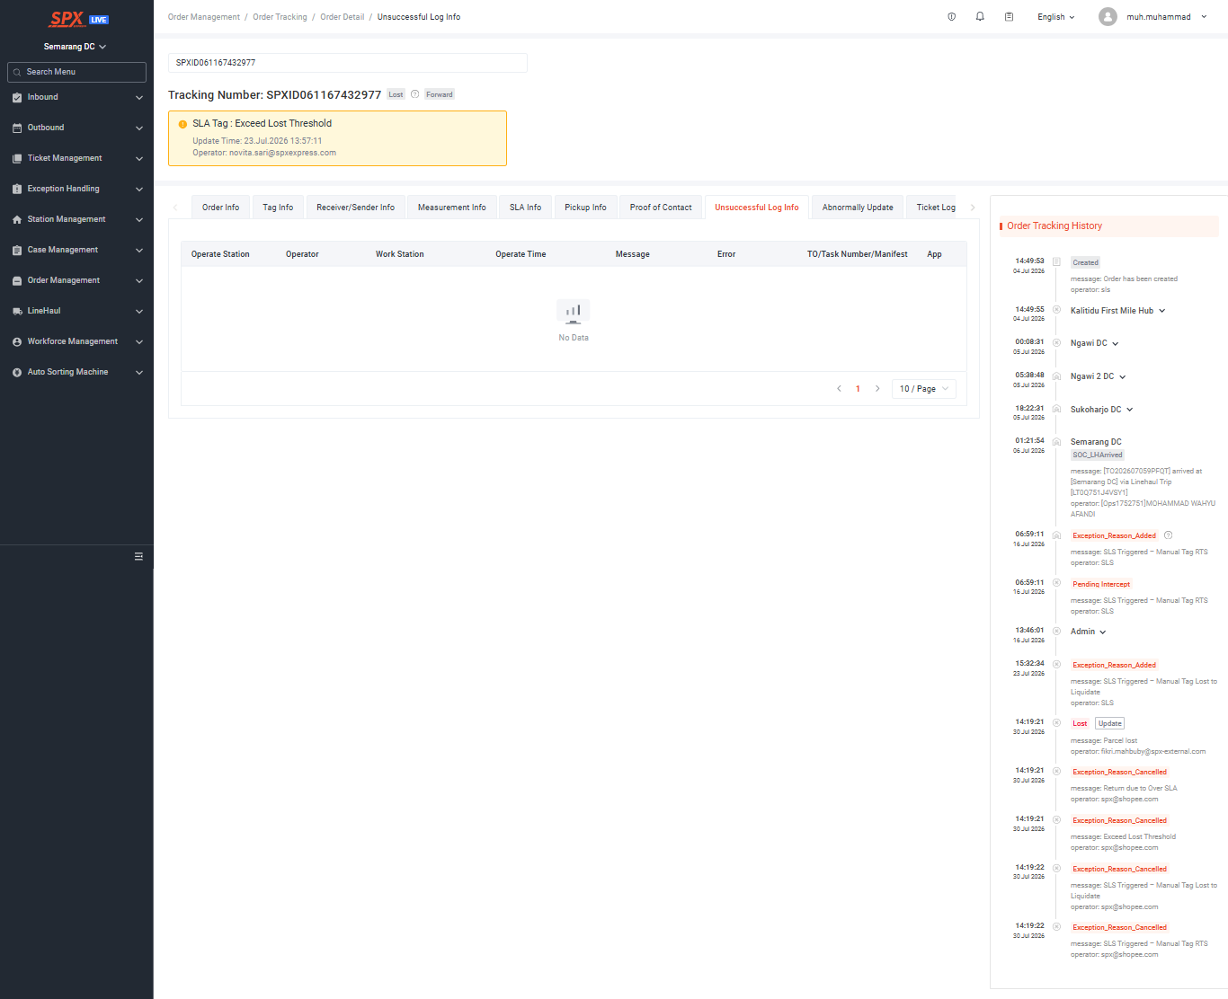Click the TO/Task Number/Manifest column header
Viewport: 1228px width, 999px height.
(x=857, y=254)
